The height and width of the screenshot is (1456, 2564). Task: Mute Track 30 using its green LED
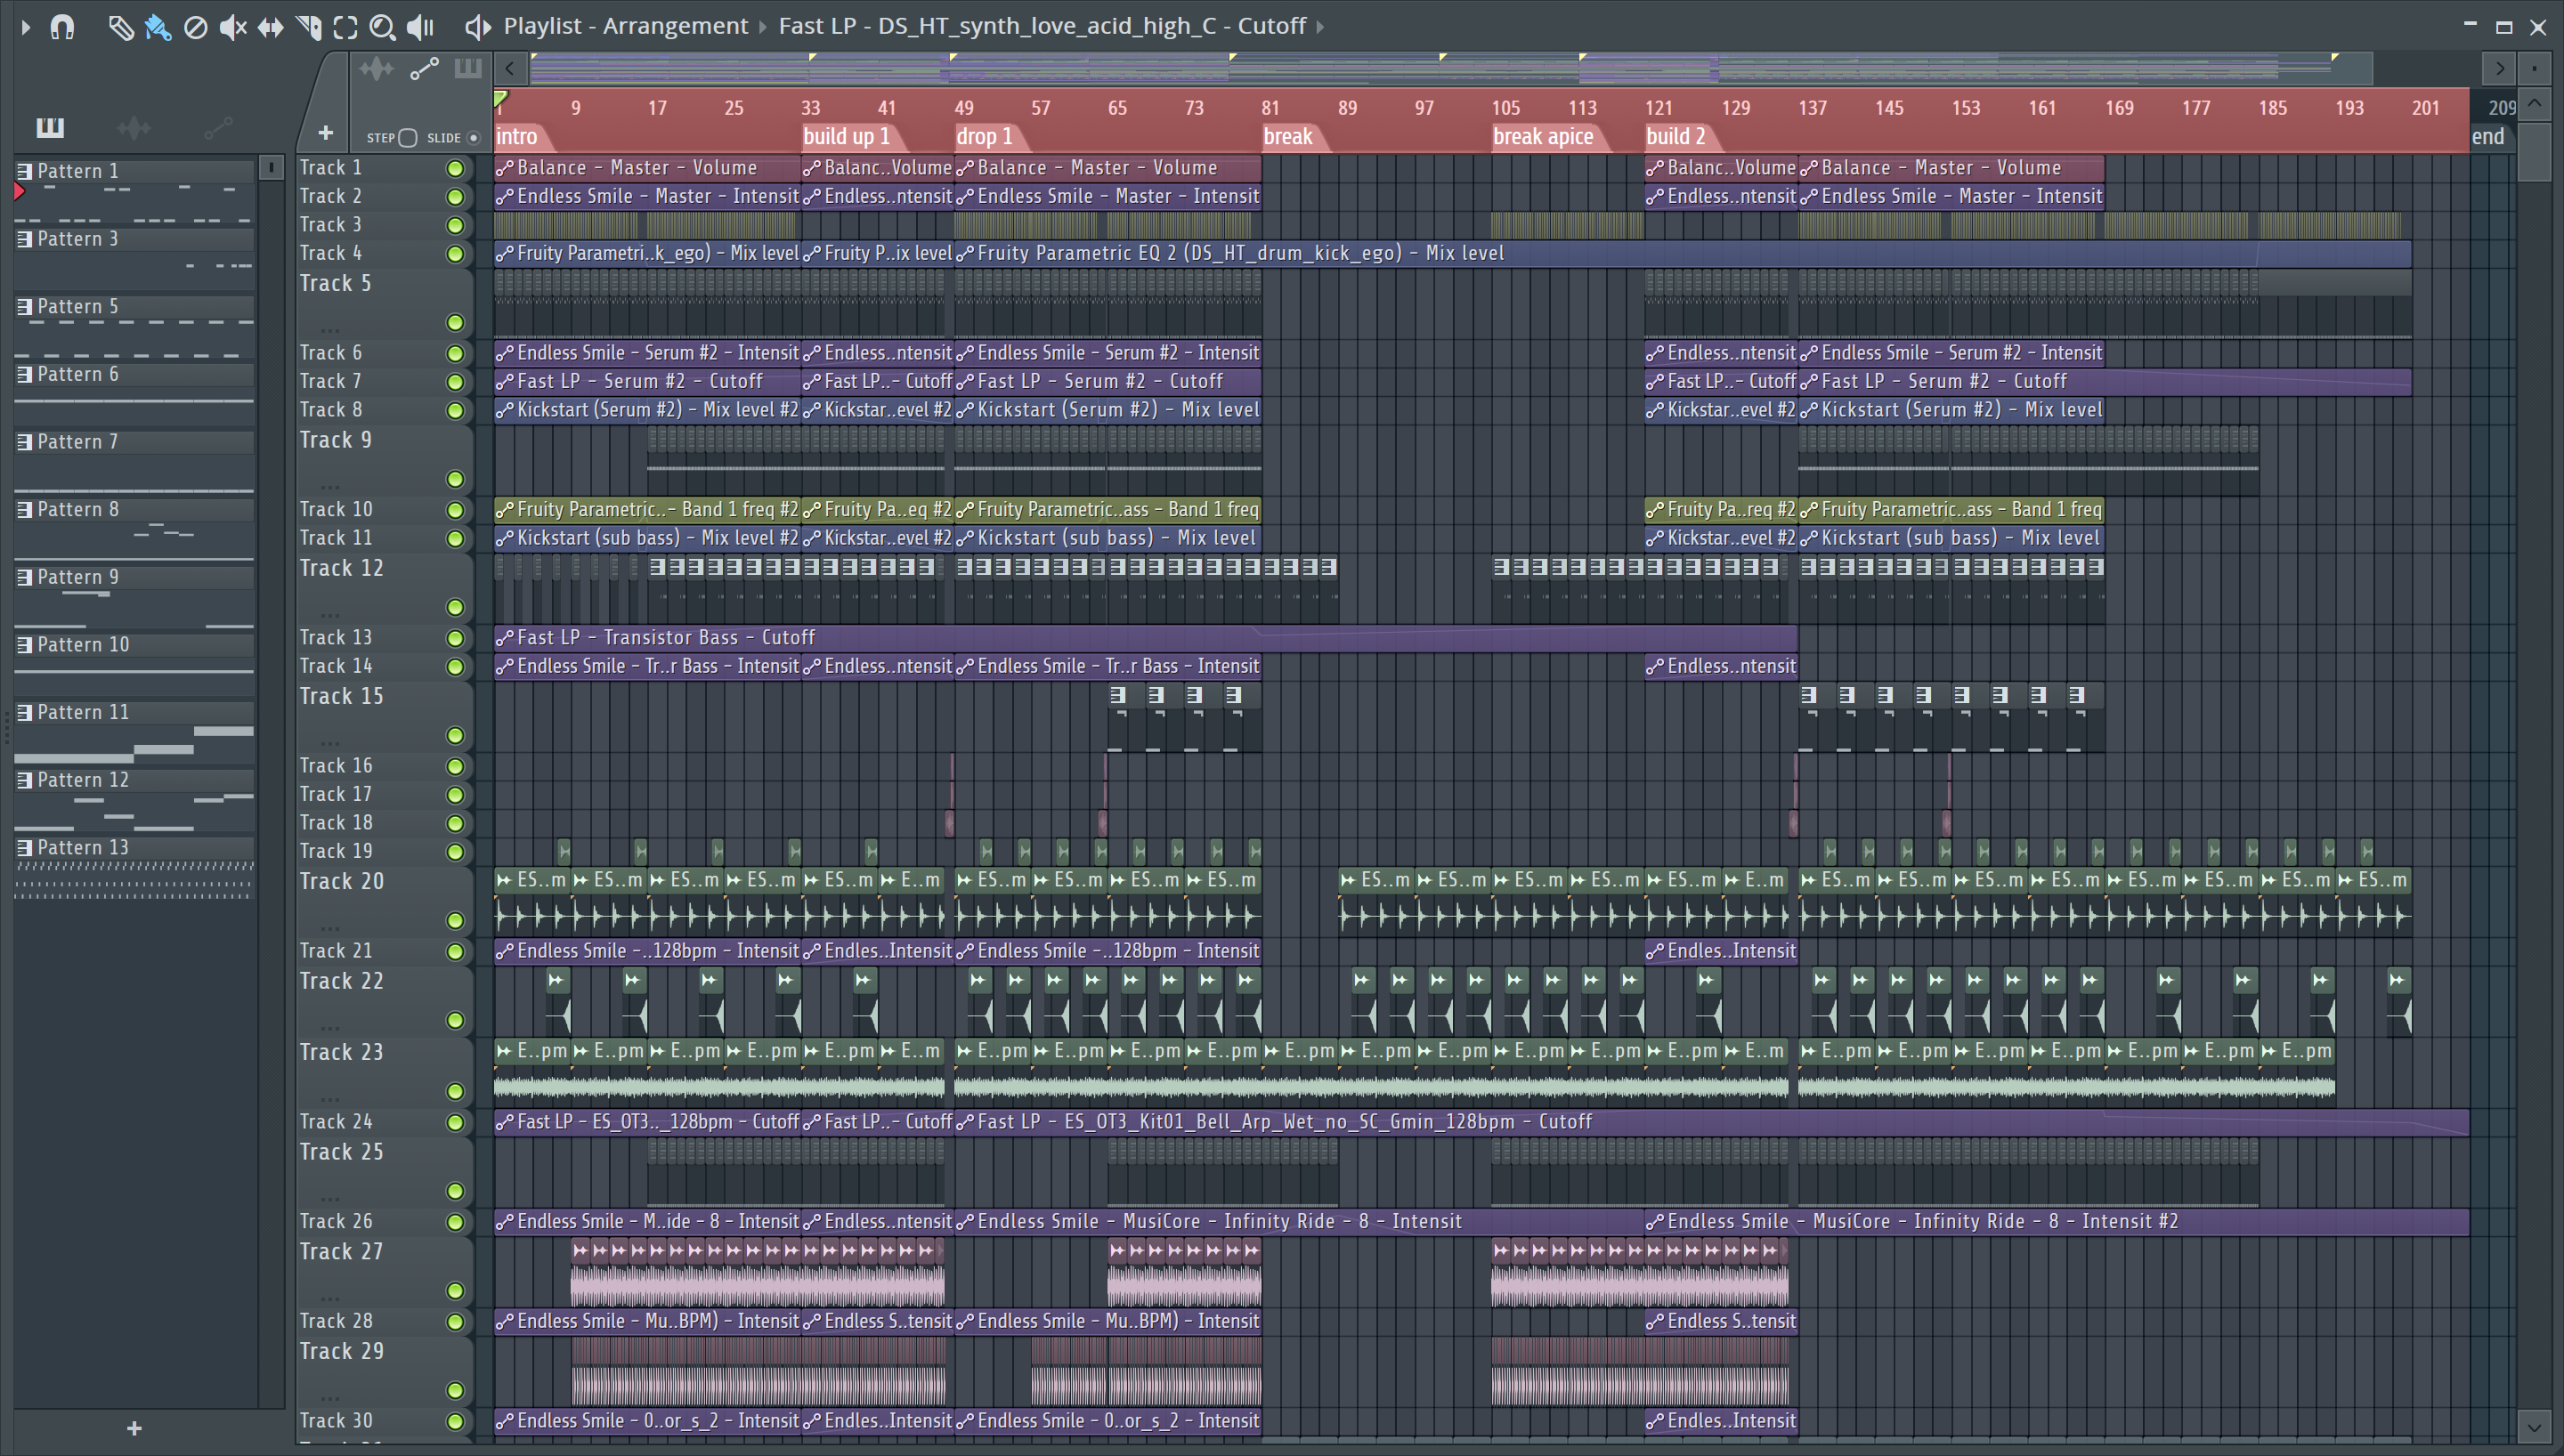455,1421
